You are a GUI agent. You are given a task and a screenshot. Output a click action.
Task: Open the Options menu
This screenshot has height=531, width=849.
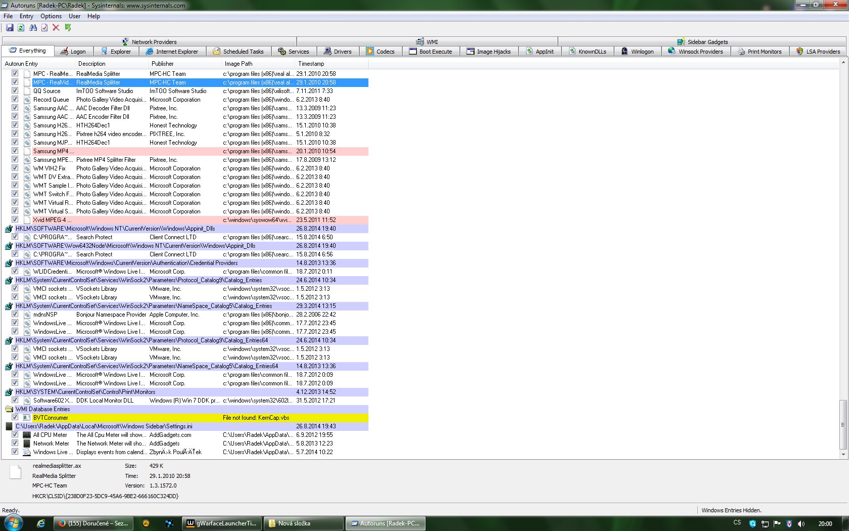pyautogui.click(x=51, y=16)
